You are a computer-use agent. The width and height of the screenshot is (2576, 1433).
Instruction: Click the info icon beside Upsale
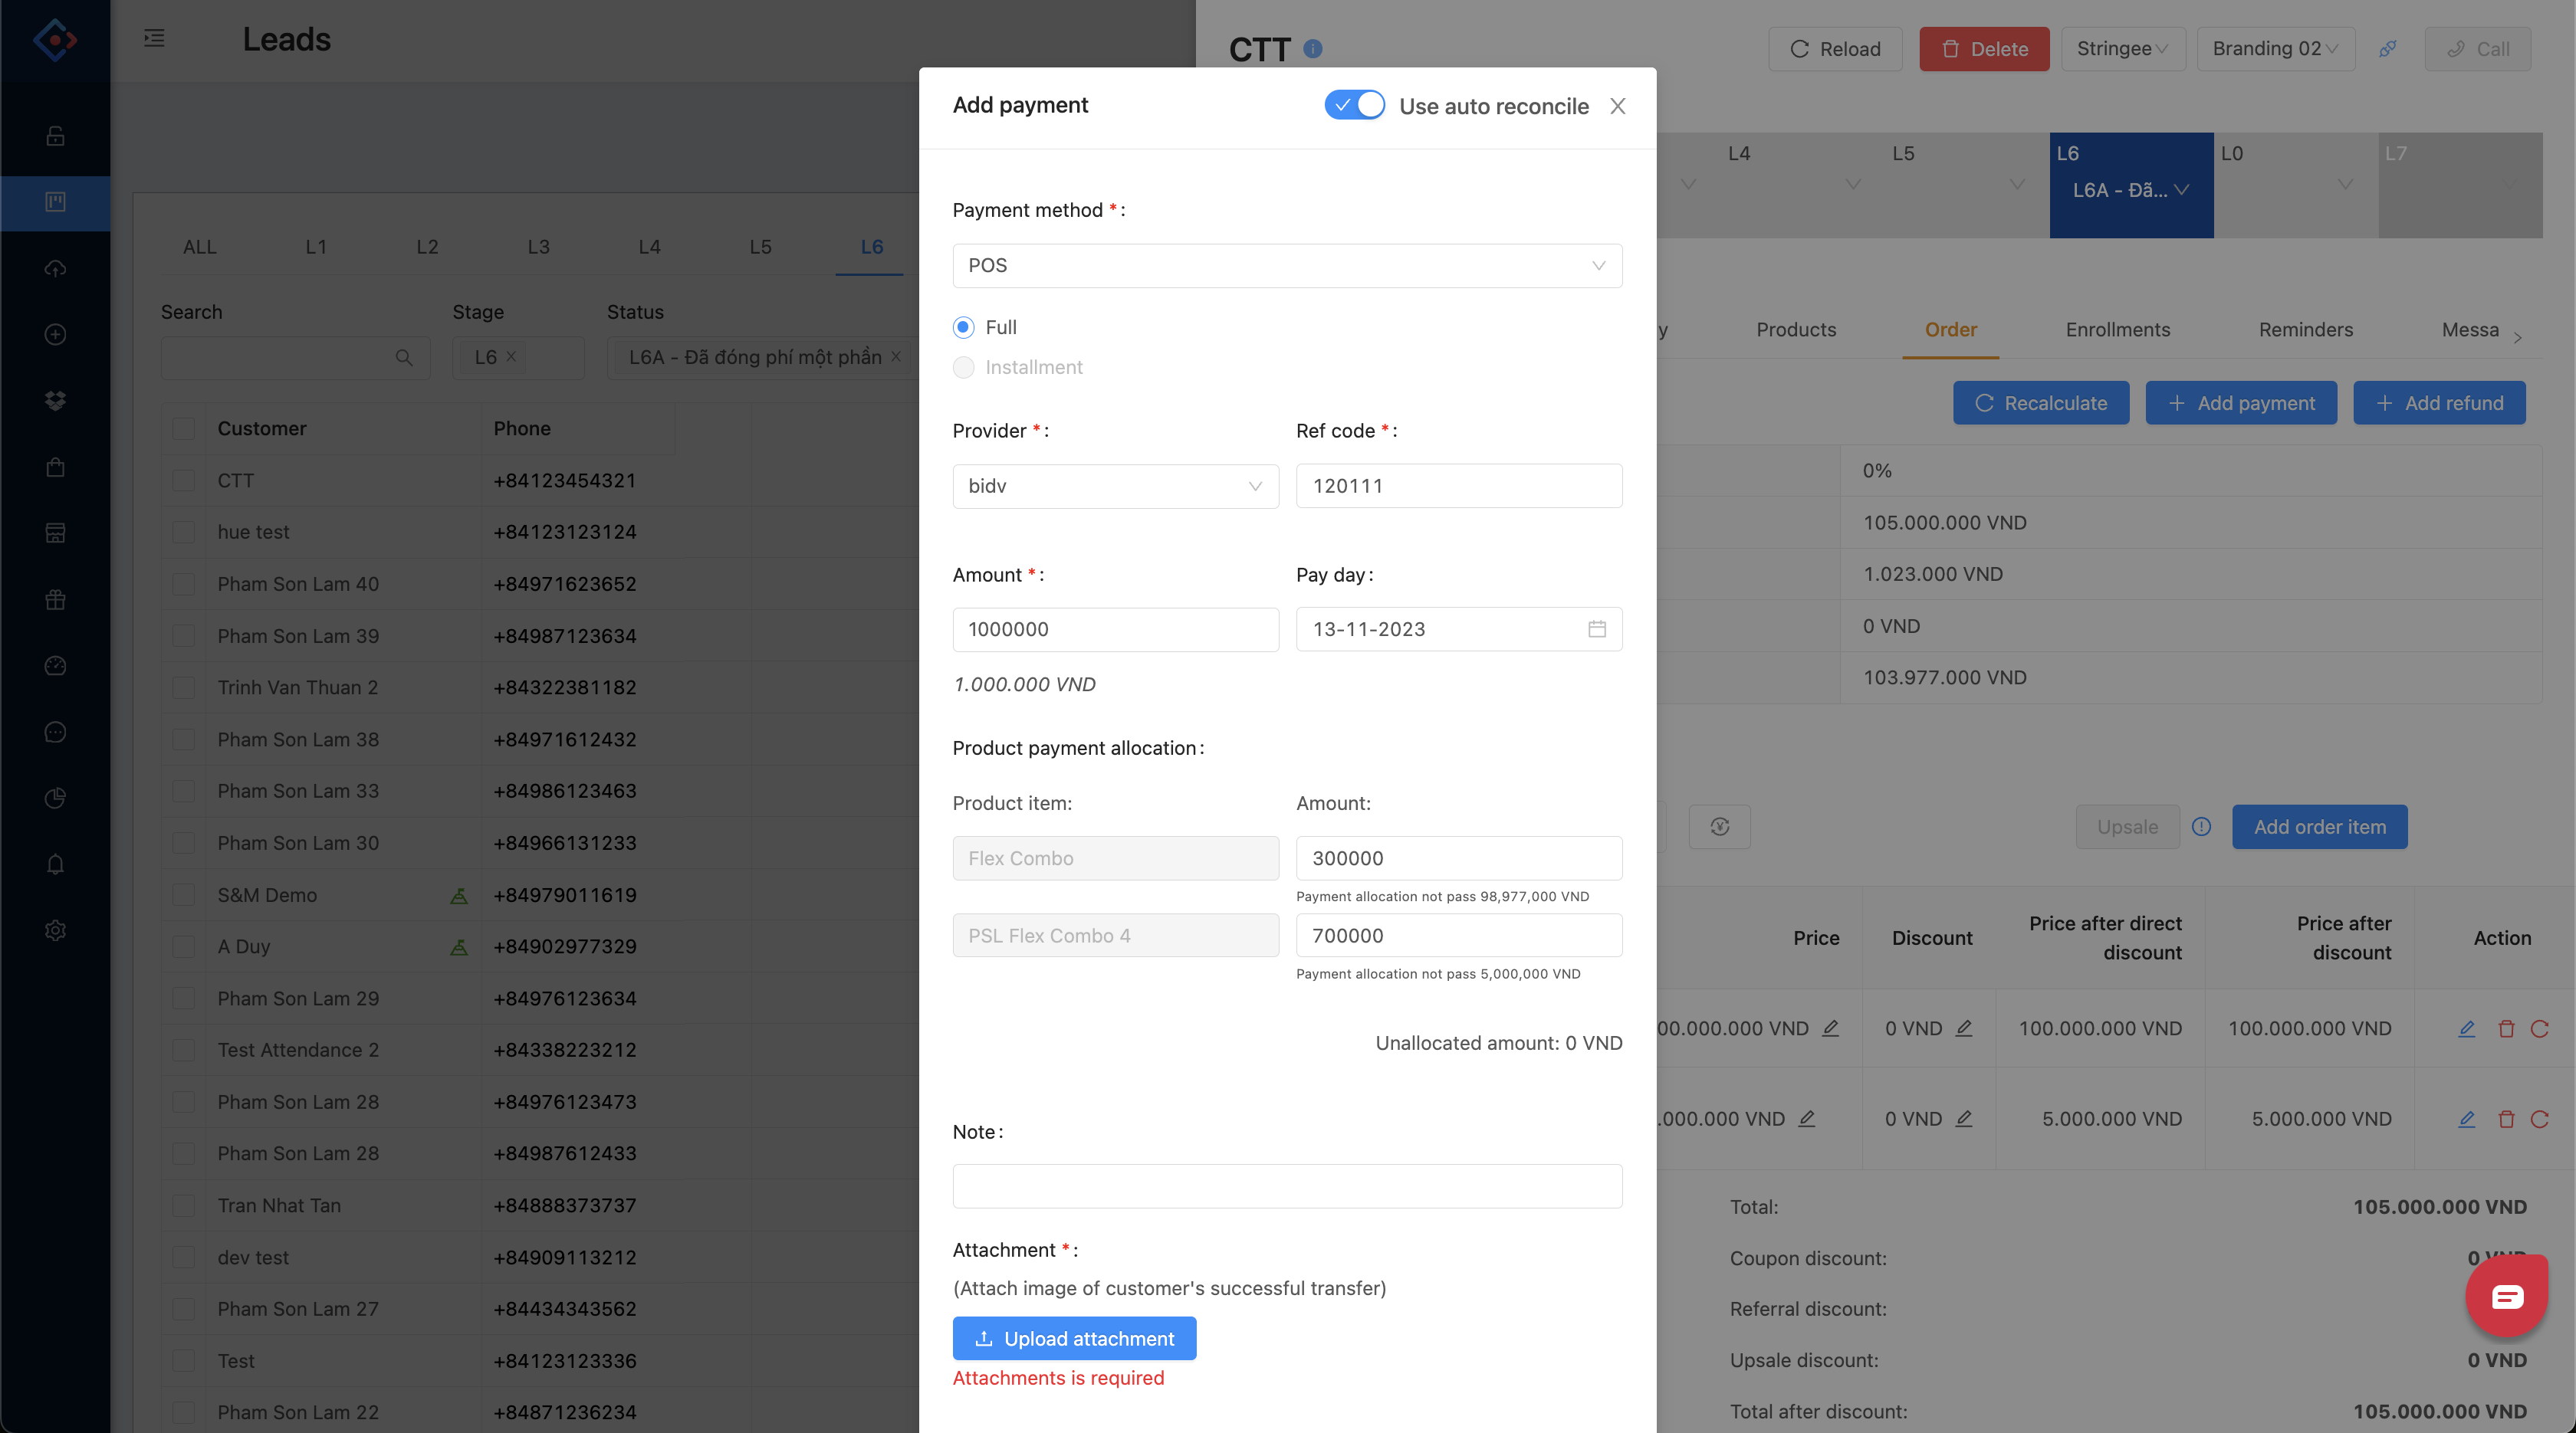pyautogui.click(x=2201, y=826)
